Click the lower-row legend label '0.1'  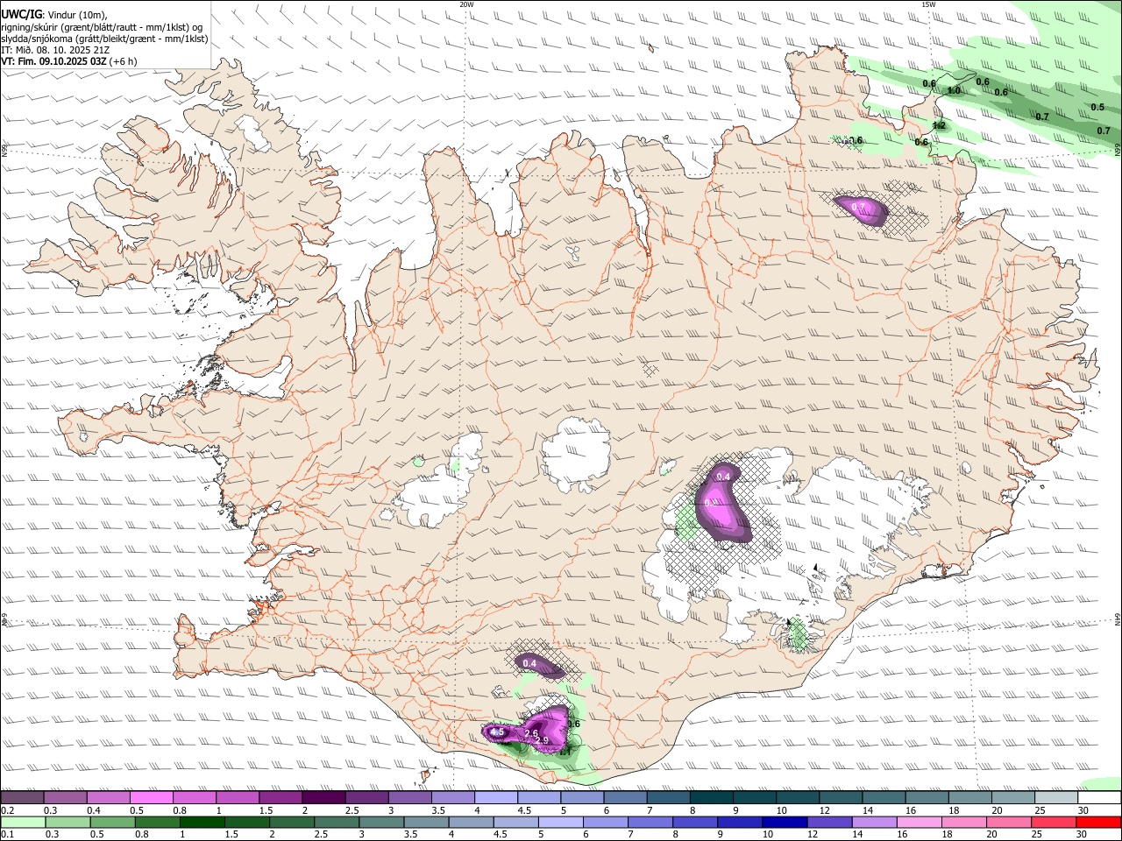[x=7, y=833]
